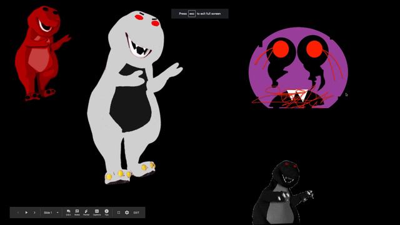This screenshot has height=225, width=400.
Task: Activate the laser Pointer
Action: (86, 212)
